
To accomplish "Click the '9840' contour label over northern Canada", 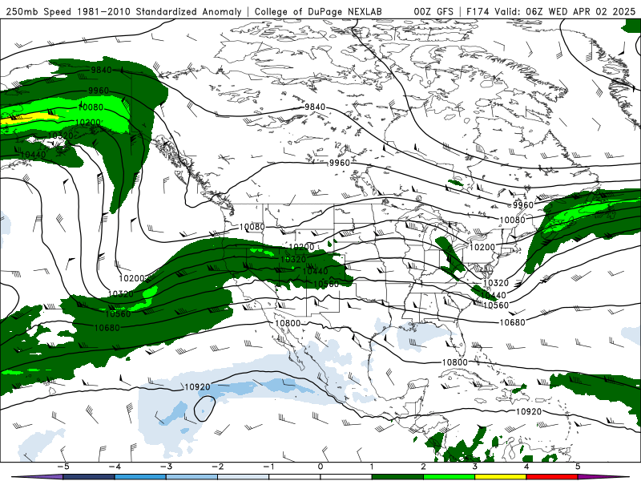I will (315, 107).
